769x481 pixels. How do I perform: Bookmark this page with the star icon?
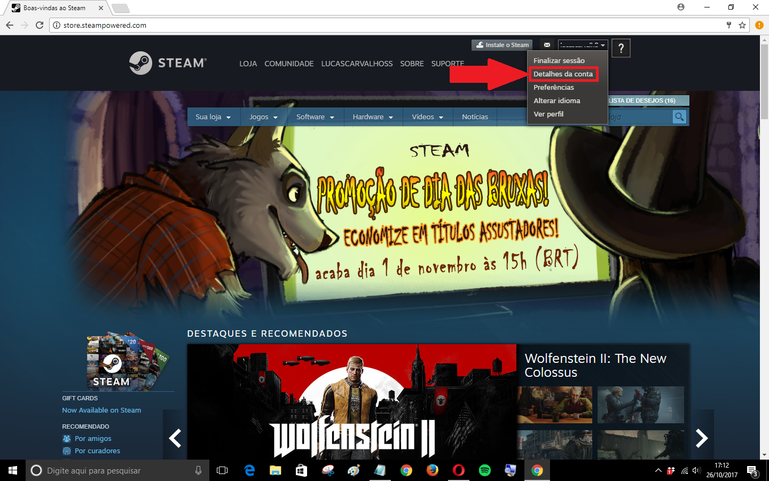click(742, 25)
